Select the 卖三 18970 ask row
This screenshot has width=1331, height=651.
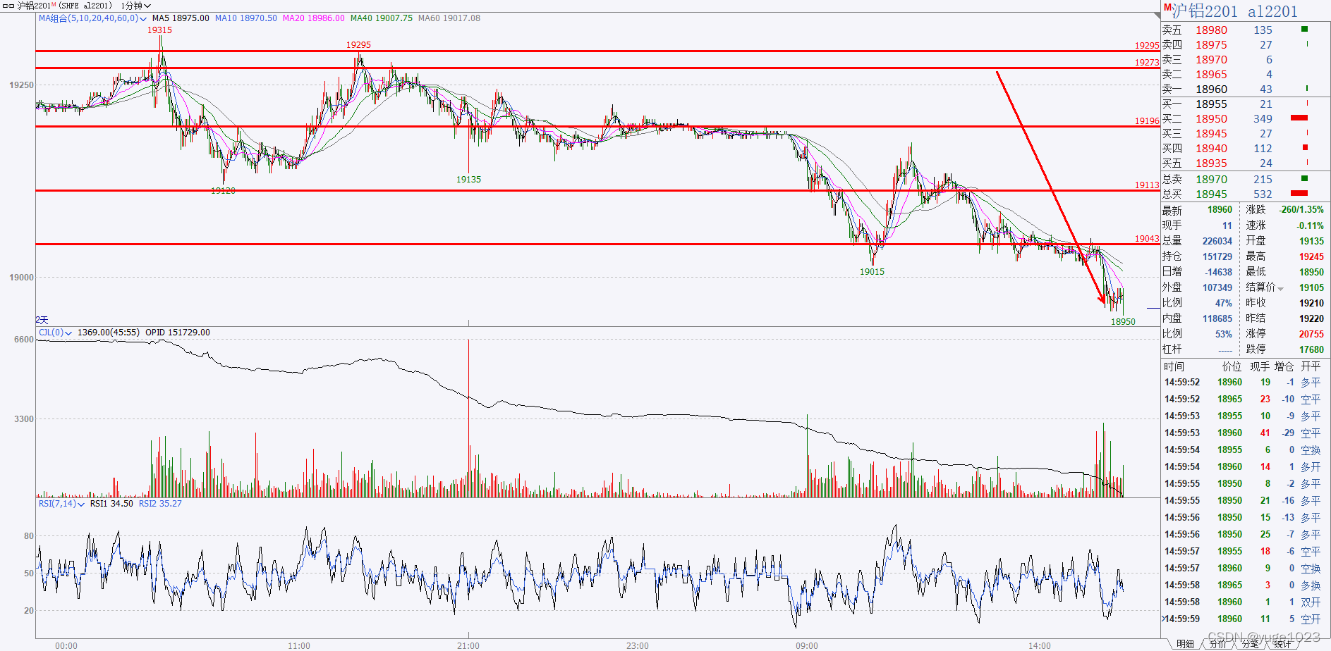[1246, 59]
